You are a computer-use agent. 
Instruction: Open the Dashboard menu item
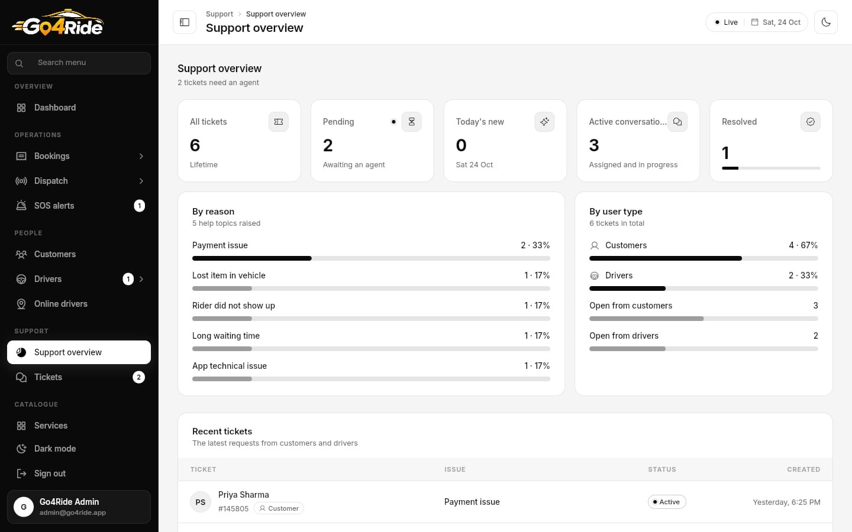(x=79, y=108)
